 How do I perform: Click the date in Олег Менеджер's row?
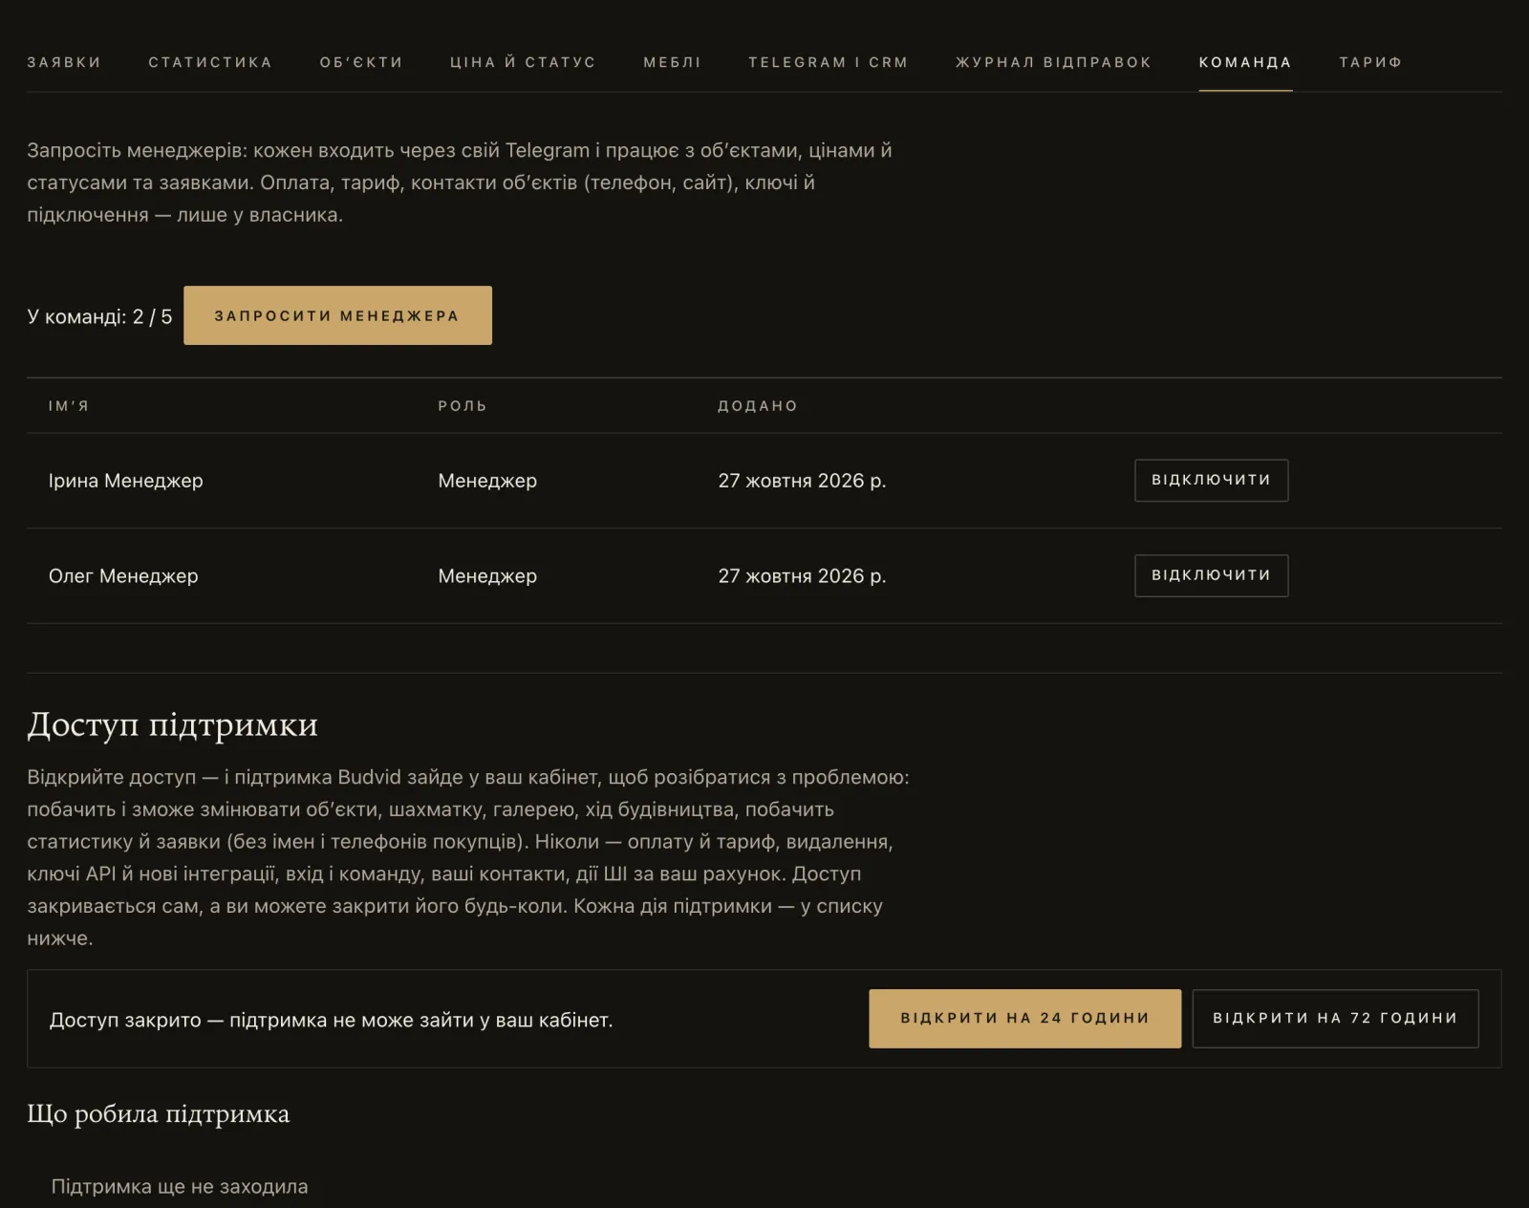pyautogui.click(x=802, y=576)
